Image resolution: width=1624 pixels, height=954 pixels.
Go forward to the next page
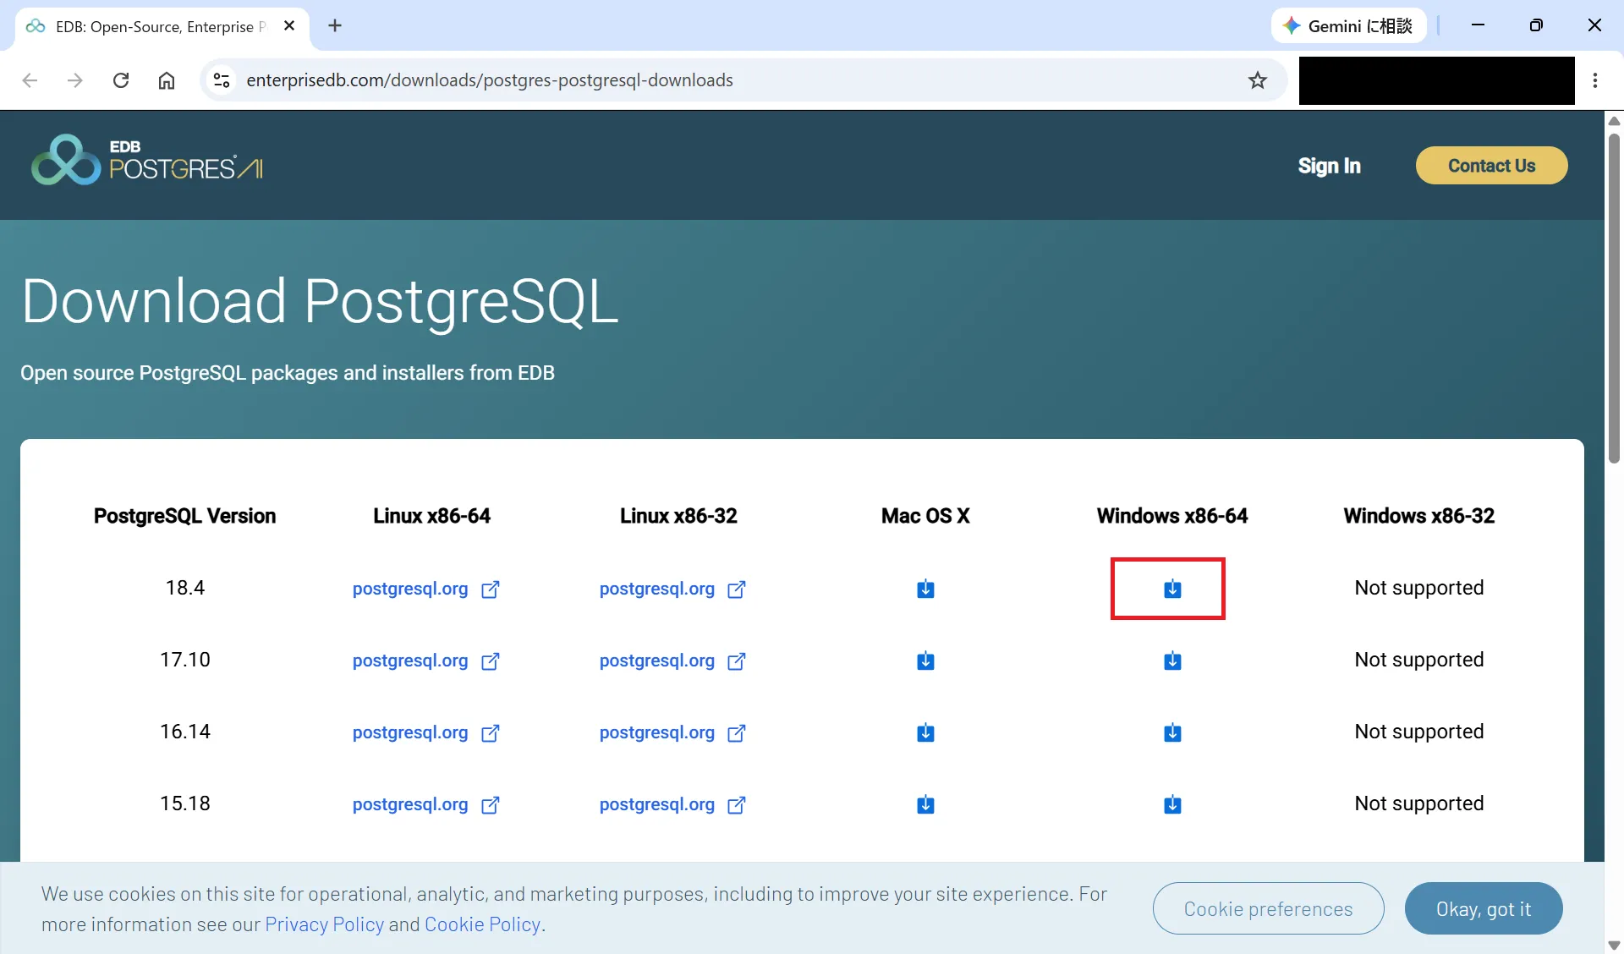click(75, 80)
